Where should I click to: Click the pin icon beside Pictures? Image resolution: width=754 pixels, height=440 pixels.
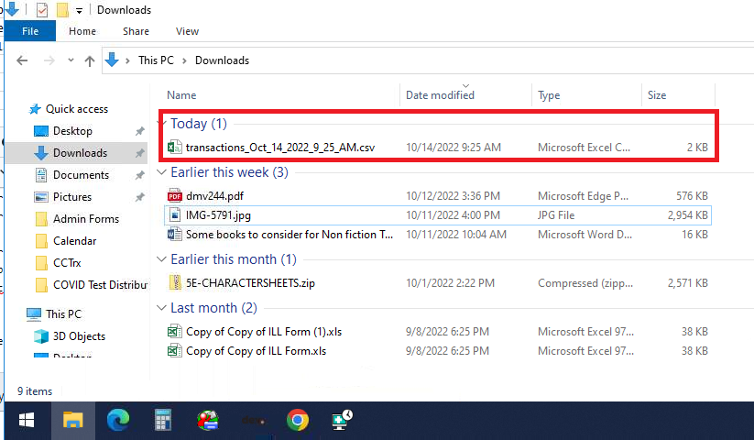click(139, 197)
